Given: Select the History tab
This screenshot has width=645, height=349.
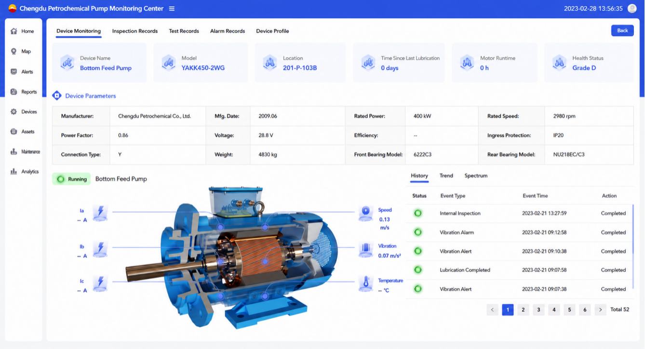Looking at the screenshot, I should (x=419, y=175).
